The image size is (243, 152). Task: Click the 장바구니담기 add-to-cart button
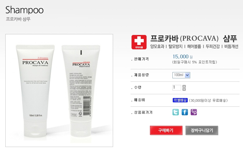tap(202, 130)
